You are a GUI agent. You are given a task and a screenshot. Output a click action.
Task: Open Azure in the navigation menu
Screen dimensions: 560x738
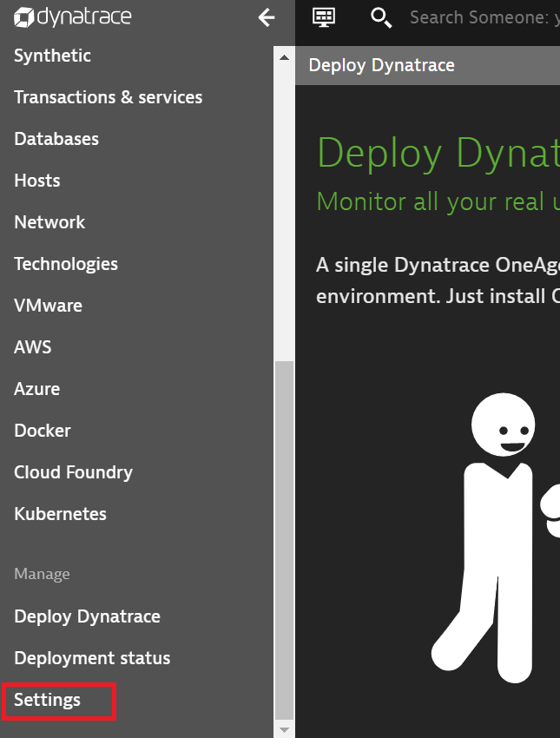(x=36, y=389)
